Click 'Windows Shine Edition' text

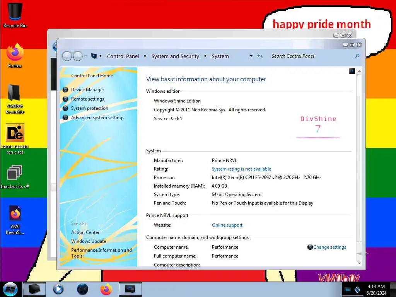(x=177, y=101)
